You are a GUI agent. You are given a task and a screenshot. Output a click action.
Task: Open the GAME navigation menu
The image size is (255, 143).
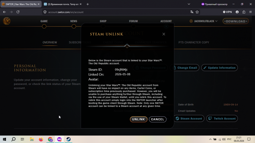pos(44,21)
